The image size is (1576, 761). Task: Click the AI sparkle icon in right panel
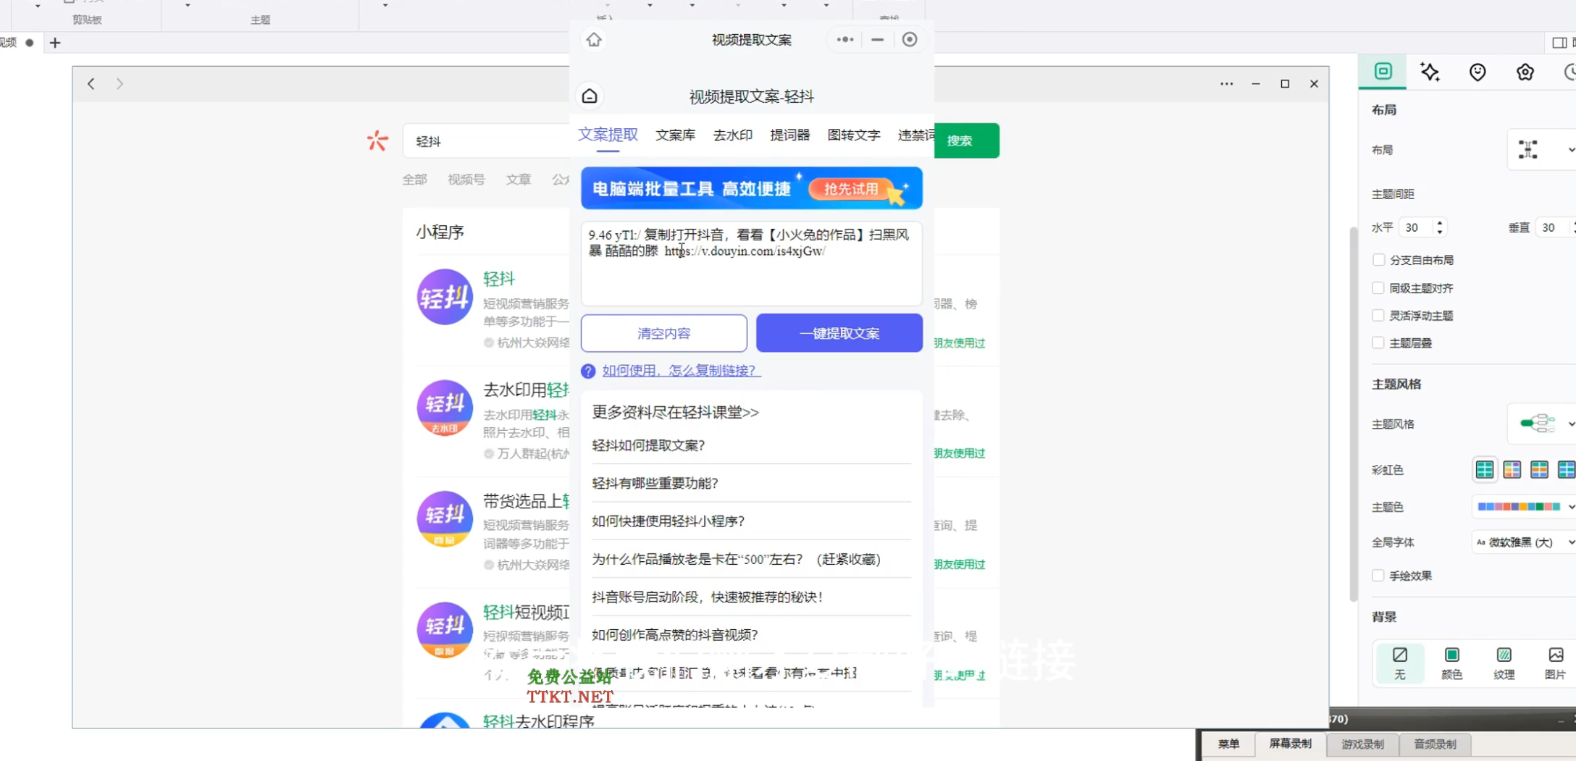1430,72
